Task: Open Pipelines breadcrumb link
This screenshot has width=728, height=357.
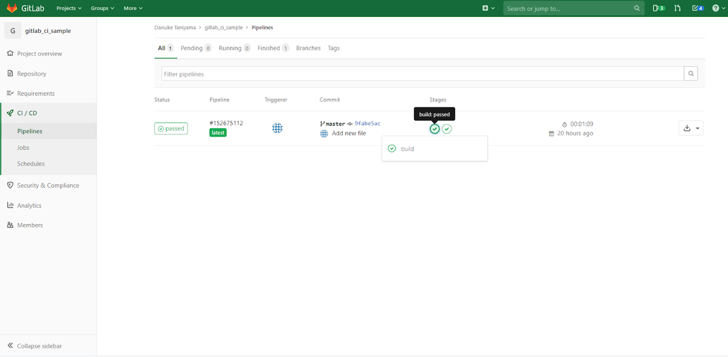Action: point(262,27)
